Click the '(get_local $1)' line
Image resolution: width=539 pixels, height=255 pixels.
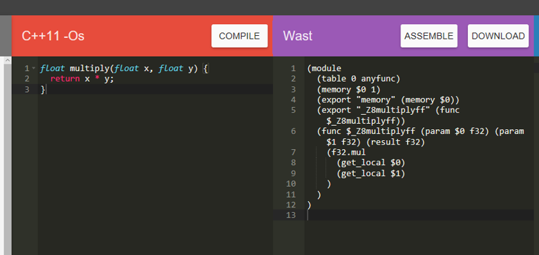[x=371, y=173]
